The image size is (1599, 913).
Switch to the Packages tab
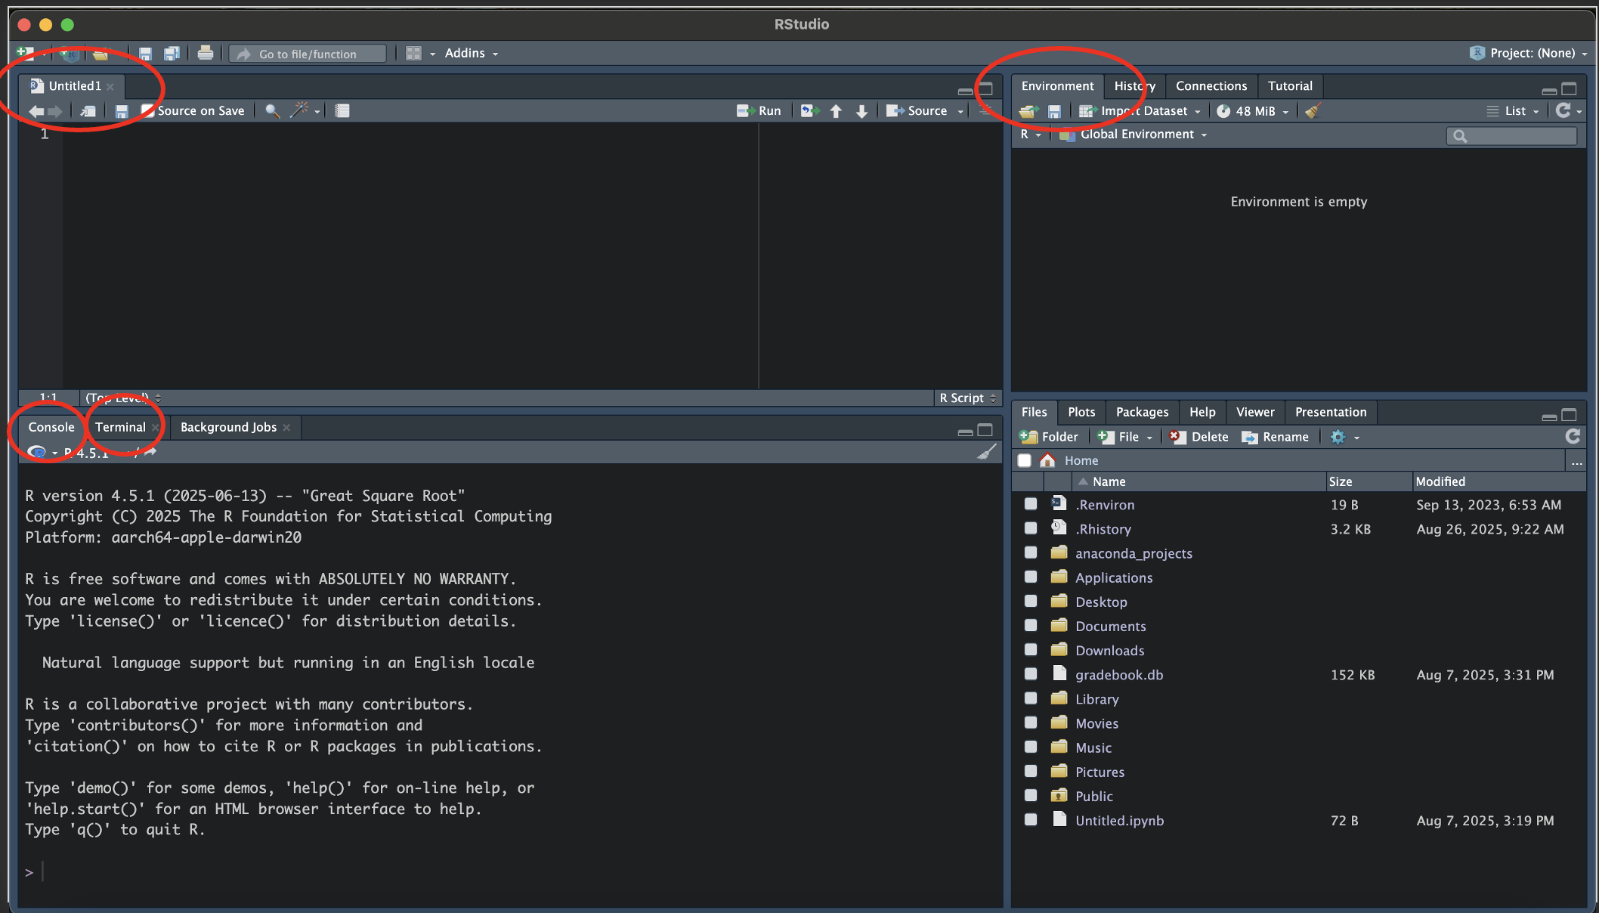[x=1141, y=412]
